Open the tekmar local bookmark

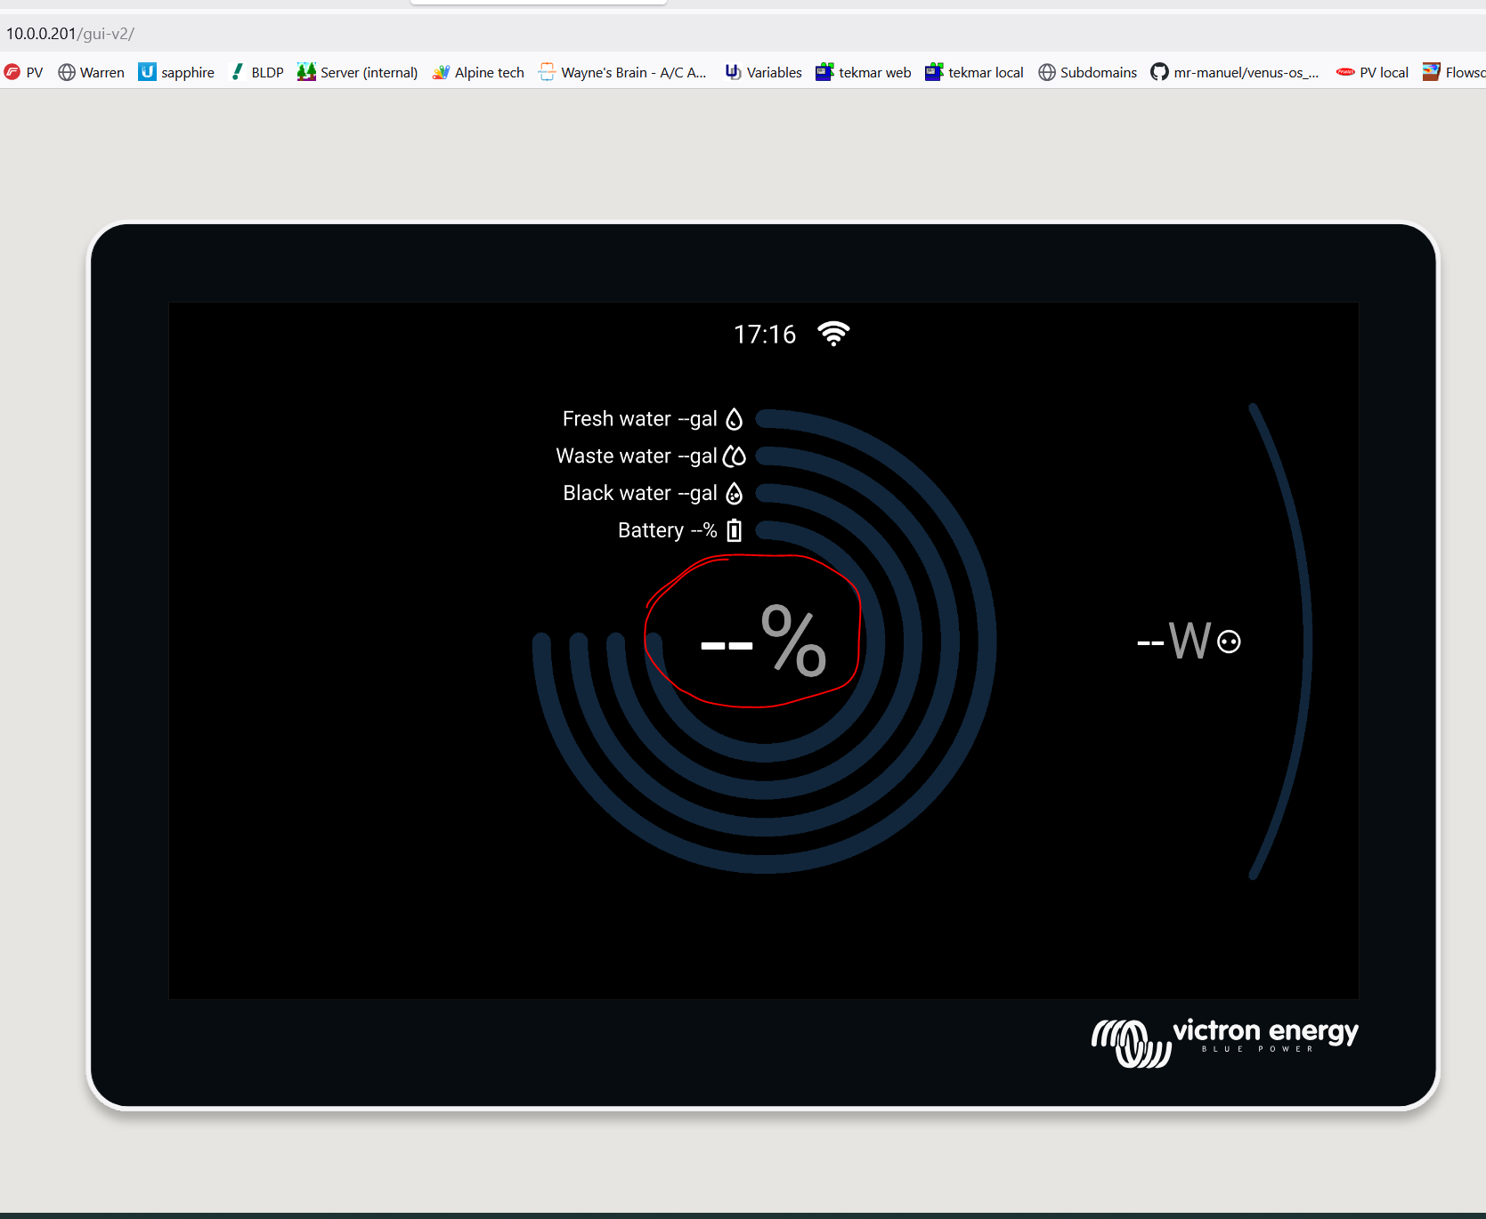974,72
